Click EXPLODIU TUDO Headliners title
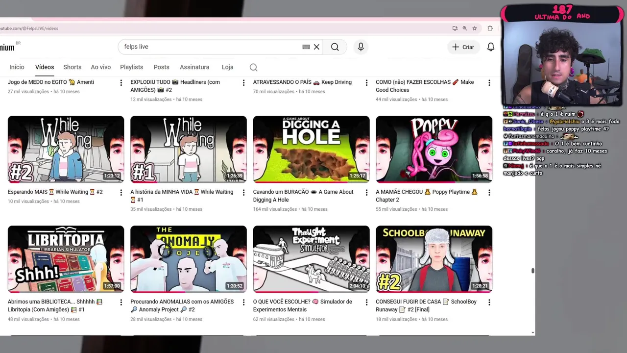The image size is (627, 353). point(175,86)
